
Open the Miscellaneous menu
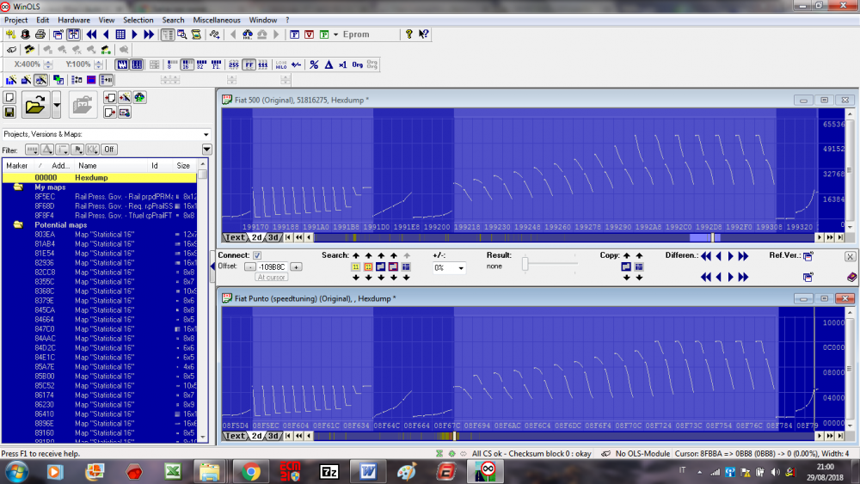[217, 20]
